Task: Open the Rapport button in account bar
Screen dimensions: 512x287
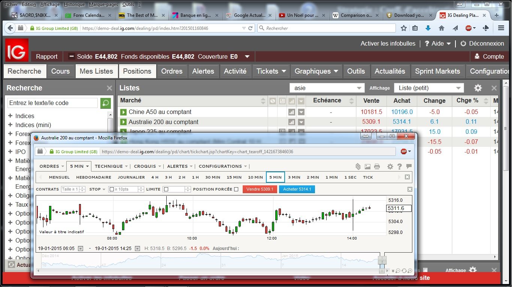Action: pos(46,57)
